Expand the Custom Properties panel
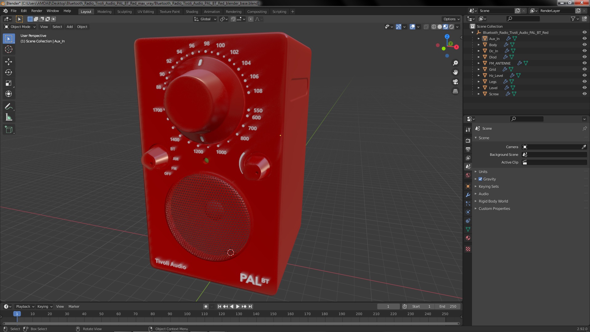This screenshot has height=332, width=590. (494, 208)
